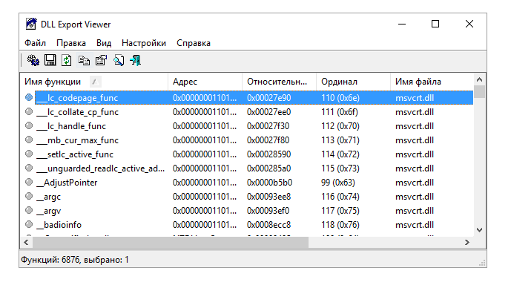Sort by Имя функции column header
511x285 pixels.
pos(94,82)
